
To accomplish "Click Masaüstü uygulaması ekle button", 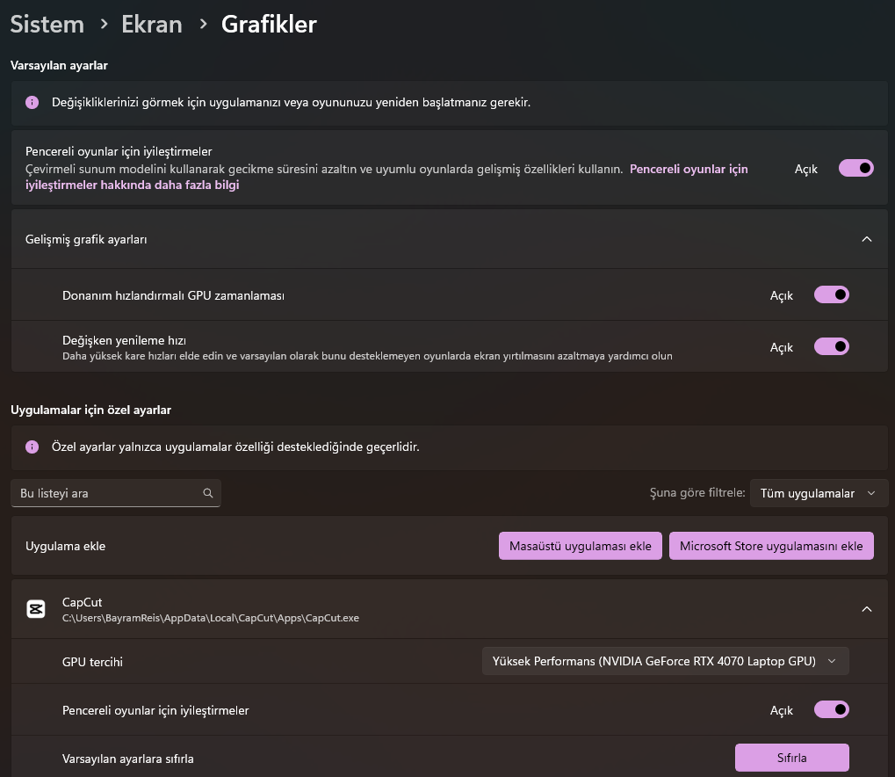I will [x=580, y=546].
